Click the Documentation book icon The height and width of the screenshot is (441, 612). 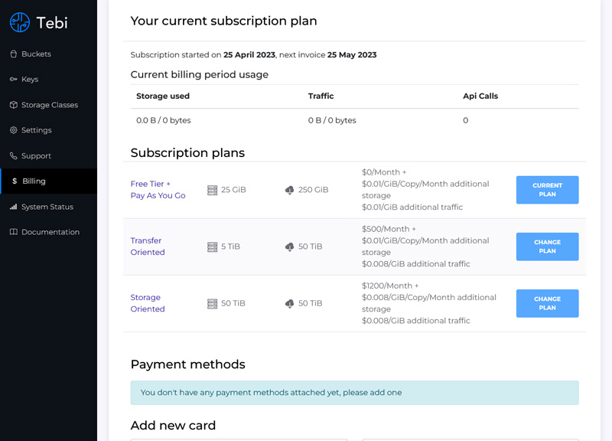[14, 232]
